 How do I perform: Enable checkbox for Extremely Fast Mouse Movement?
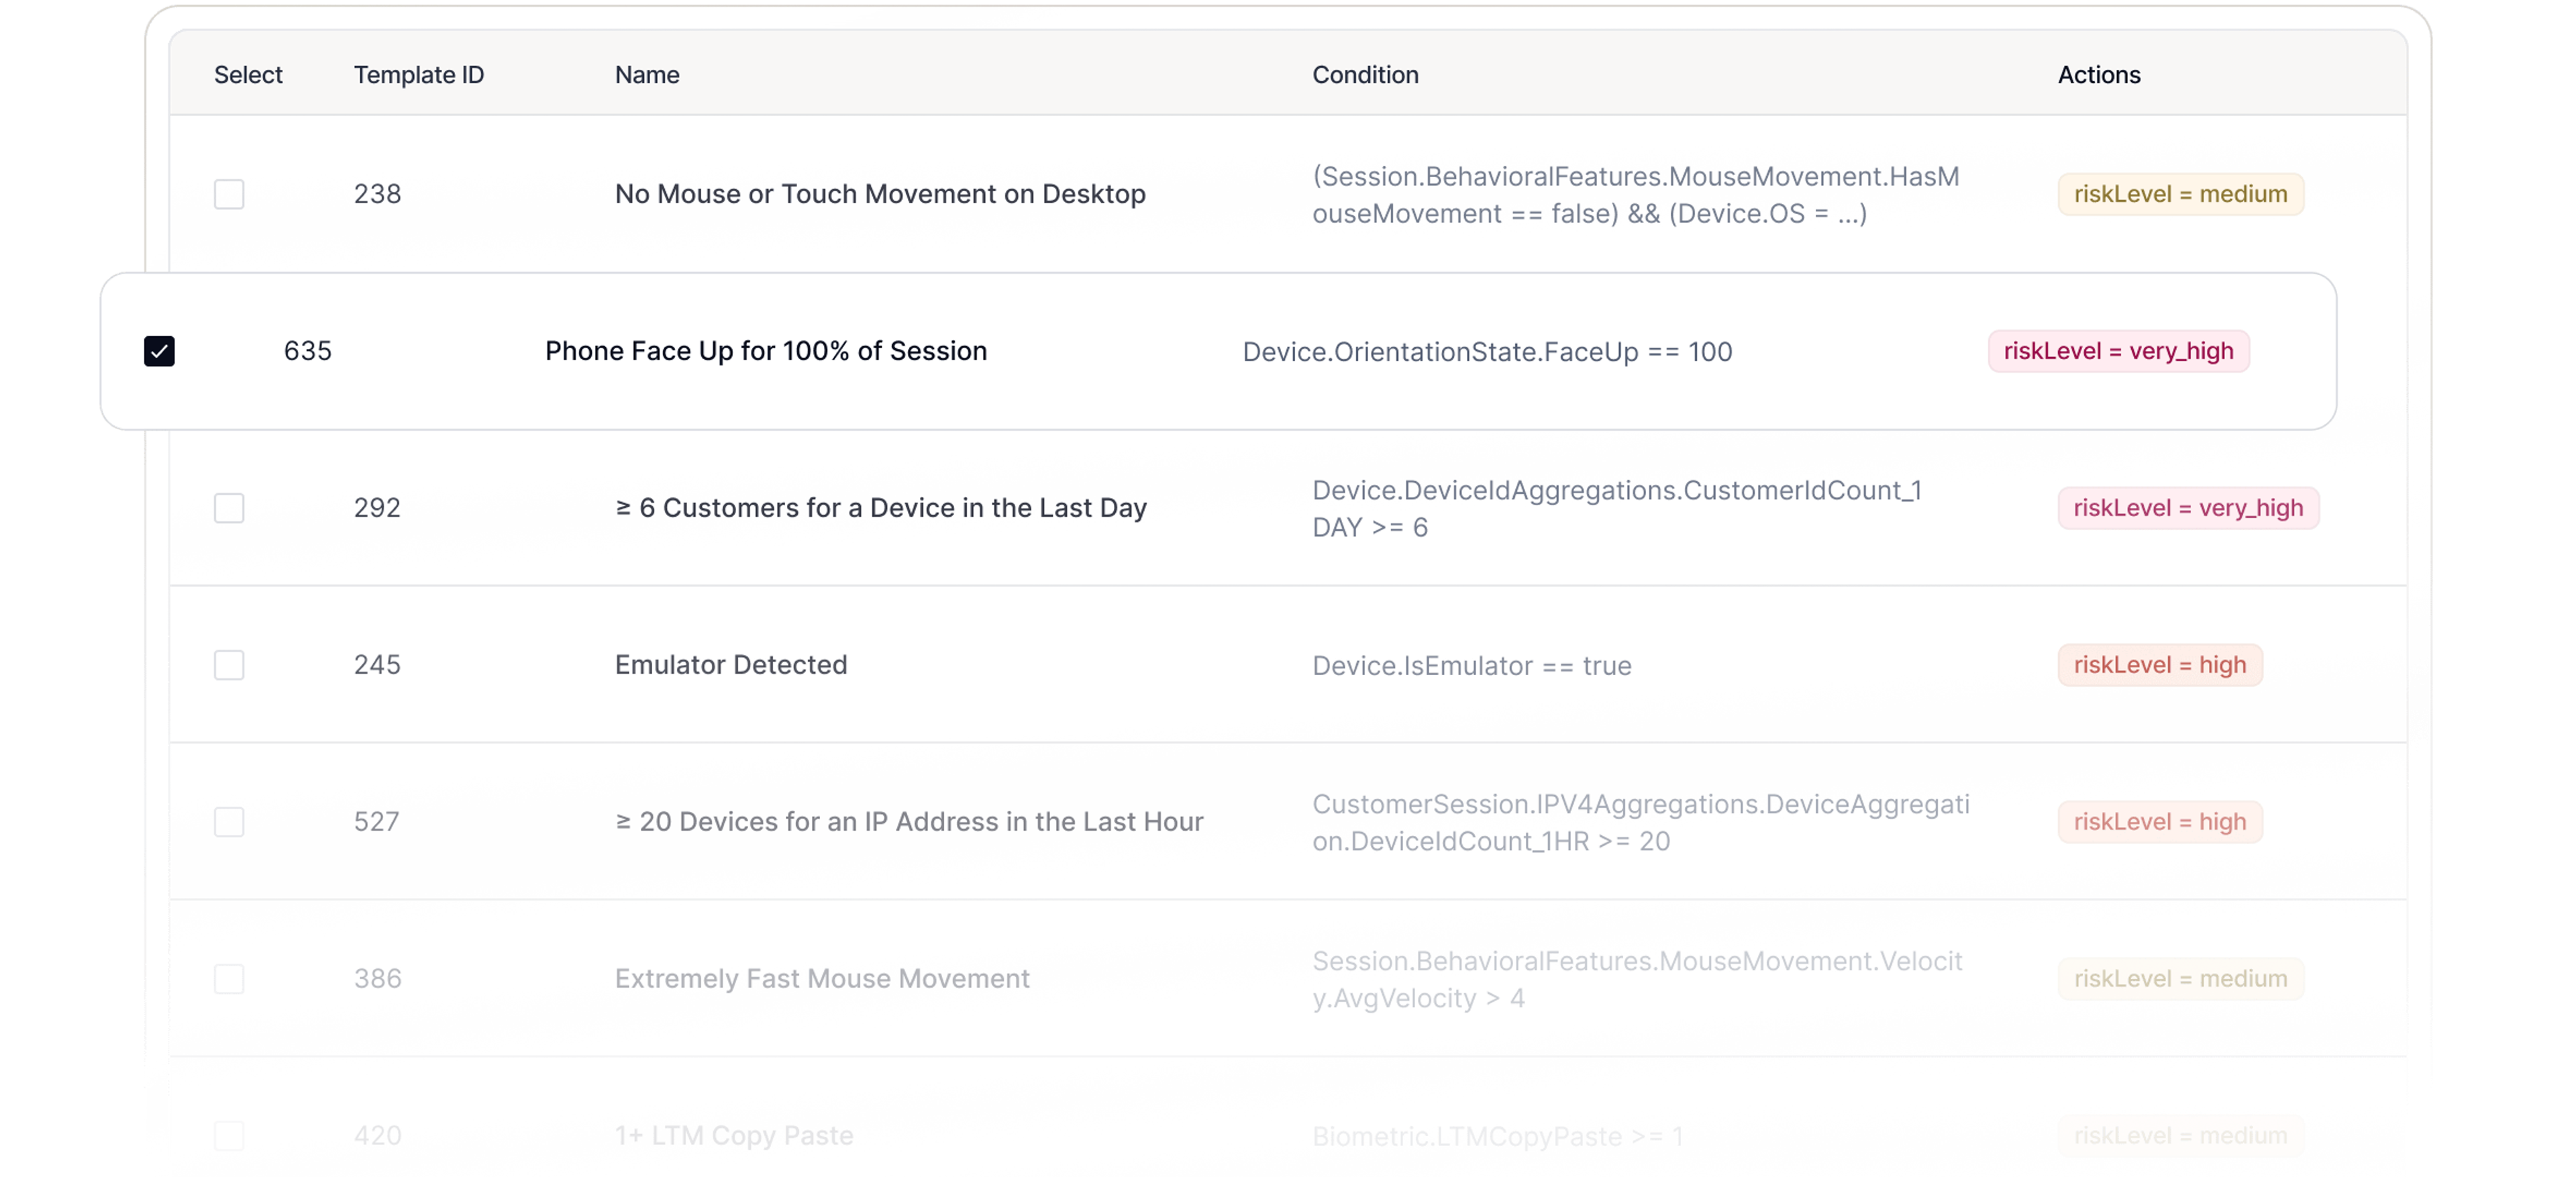coord(229,979)
